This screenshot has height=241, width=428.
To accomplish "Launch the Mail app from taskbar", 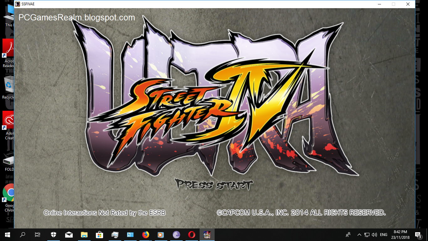I will tap(69, 234).
